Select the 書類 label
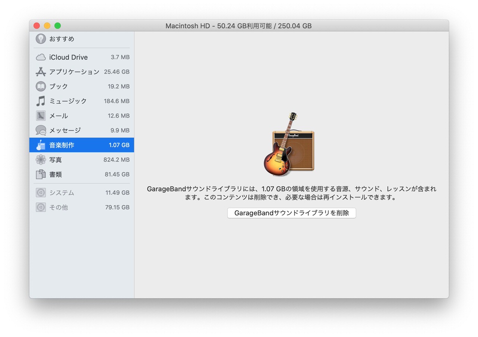 click(x=56, y=174)
